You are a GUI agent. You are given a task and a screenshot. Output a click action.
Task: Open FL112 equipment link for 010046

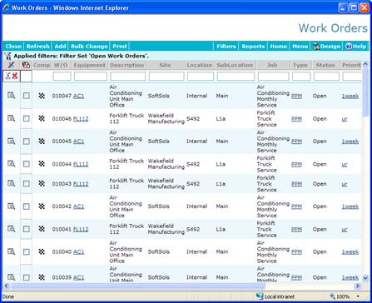coord(81,119)
